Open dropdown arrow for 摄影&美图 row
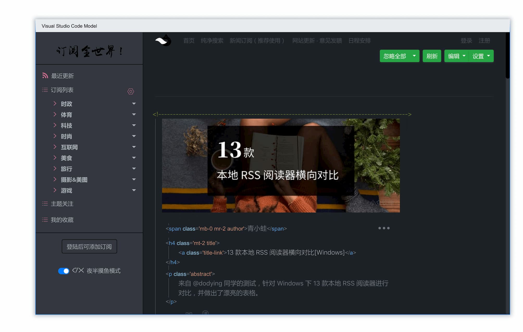 [x=134, y=179]
